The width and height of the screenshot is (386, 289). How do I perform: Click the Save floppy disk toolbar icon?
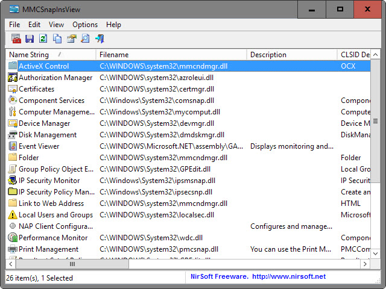coord(30,39)
